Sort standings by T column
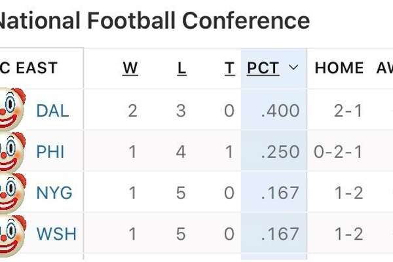Image resolution: width=393 pixels, height=262 pixels. point(229,68)
